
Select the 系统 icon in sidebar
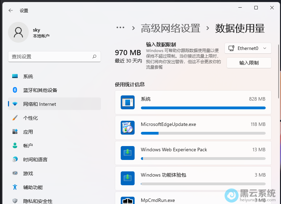14,76
